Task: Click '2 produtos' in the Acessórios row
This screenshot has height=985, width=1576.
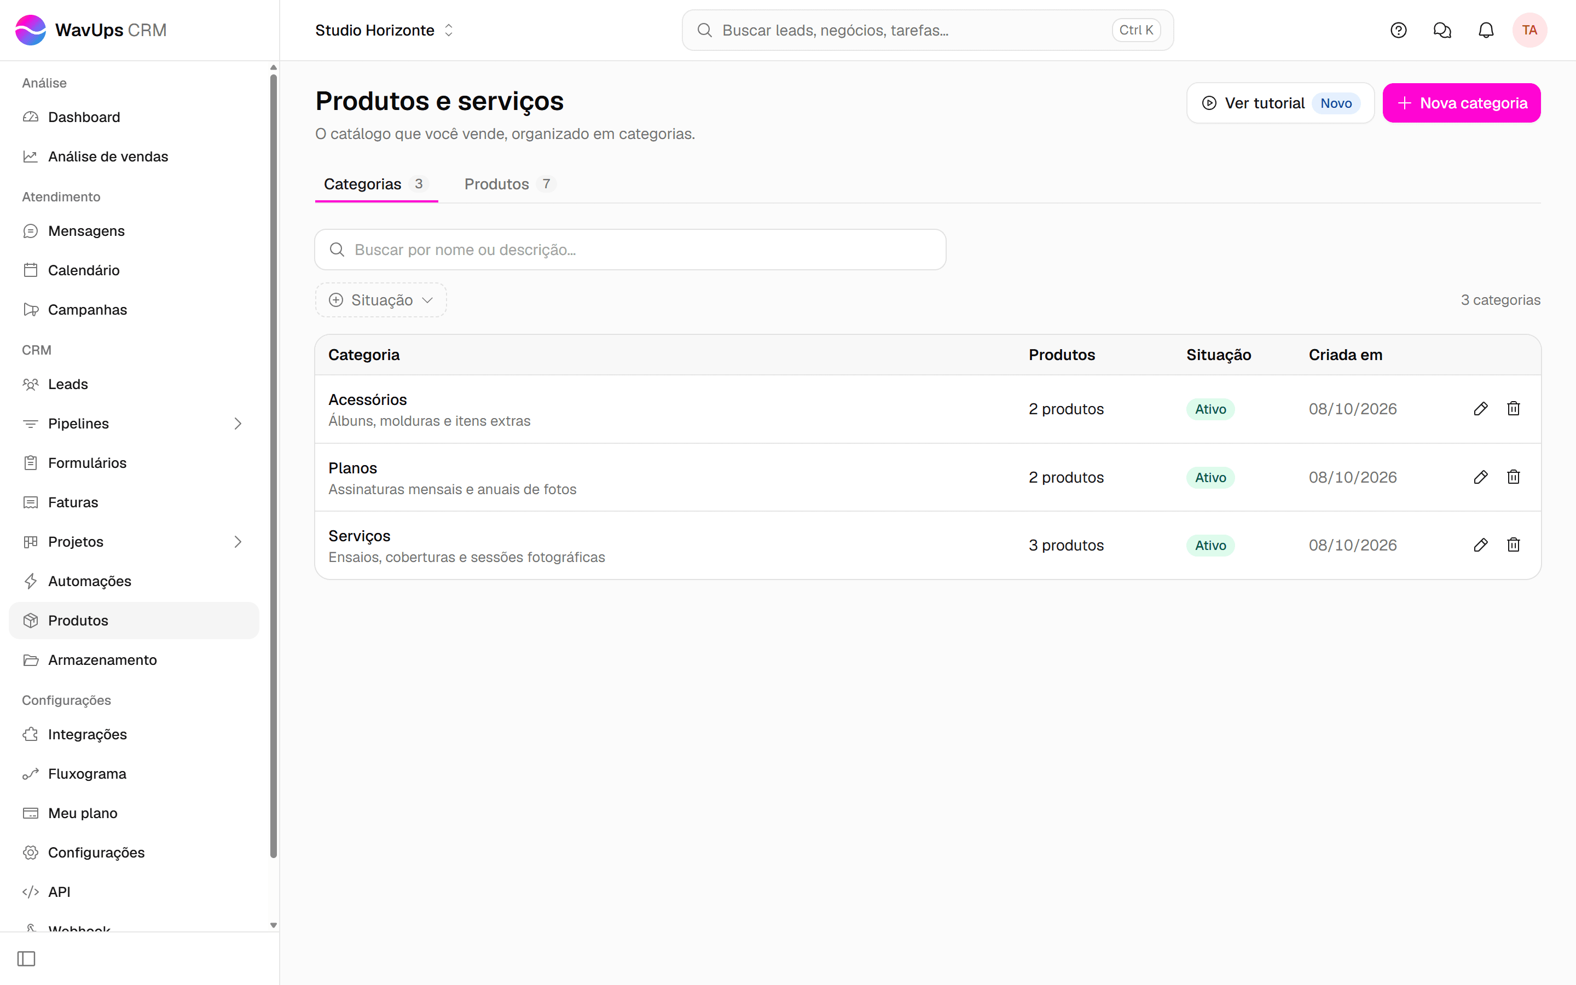Action: pyautogui.click(x=1066, y=409)
